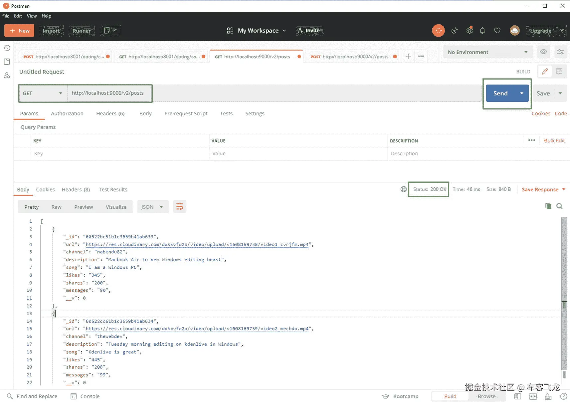Viewport: 570px width, 402px height.
Task: Open the Find and Replace tool
Action: pos(32,396)
